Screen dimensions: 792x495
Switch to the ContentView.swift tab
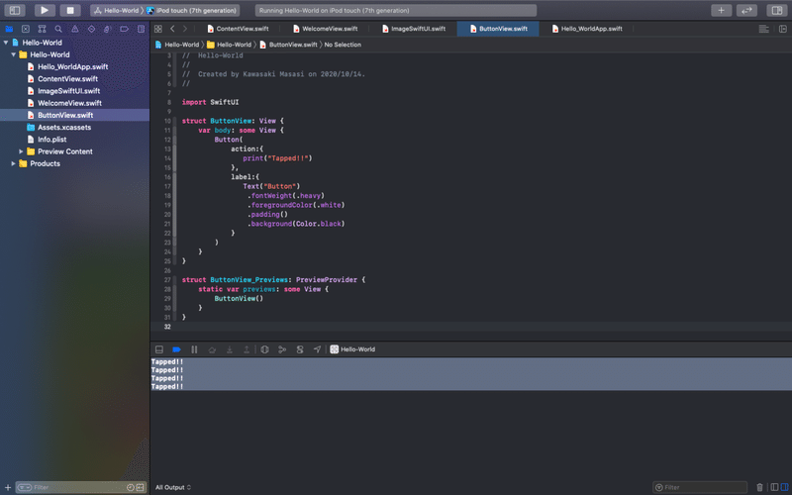238,29
